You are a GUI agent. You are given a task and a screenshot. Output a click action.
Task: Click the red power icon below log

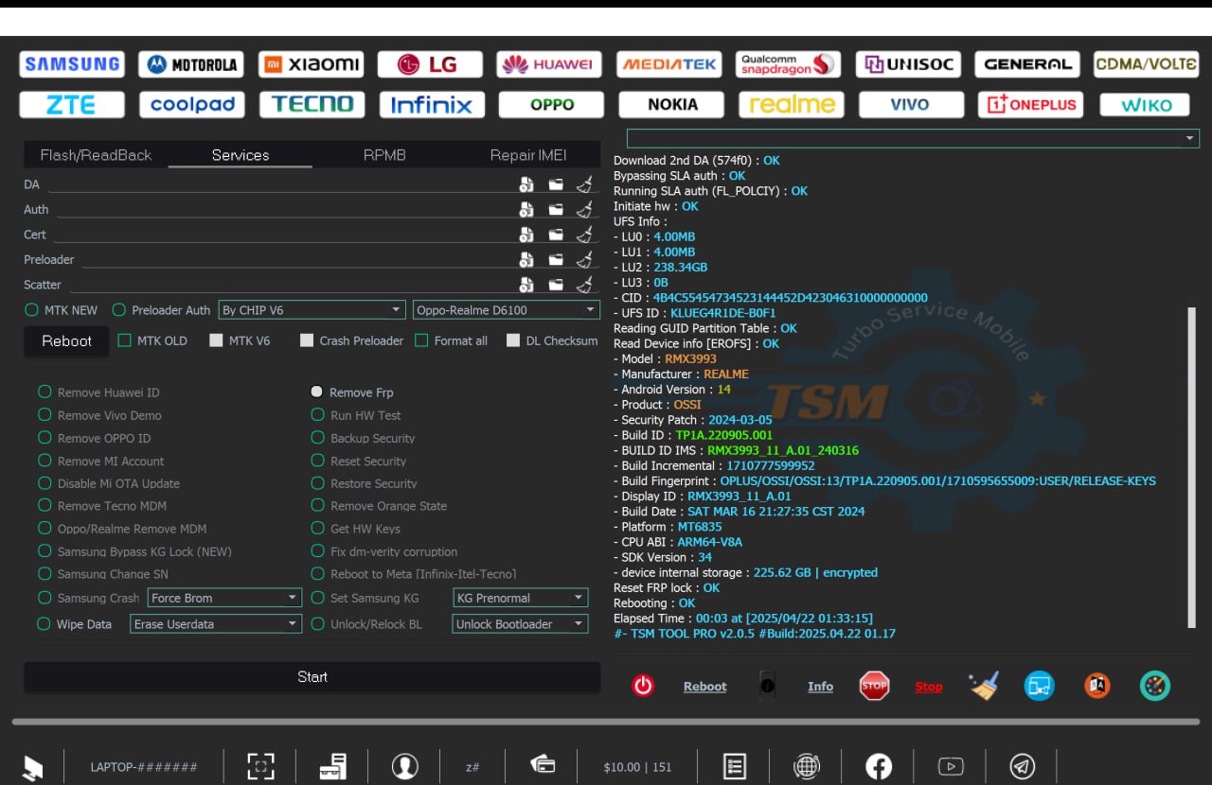(x=643, y=686)
